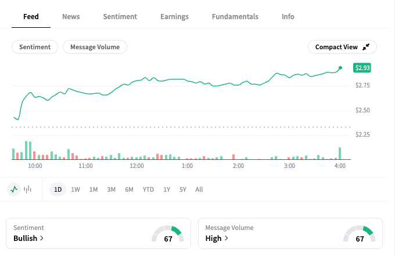The width and height of the screenshot is (395, 256).
Task: Click the $2.93 price label
Action: [x=362, y=68]
